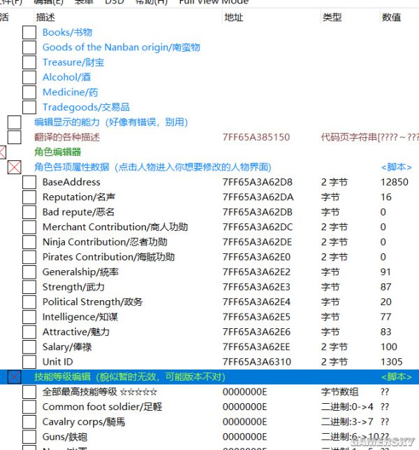
Task: Select the Generalship value 91
Action: (x=385, y=272)
